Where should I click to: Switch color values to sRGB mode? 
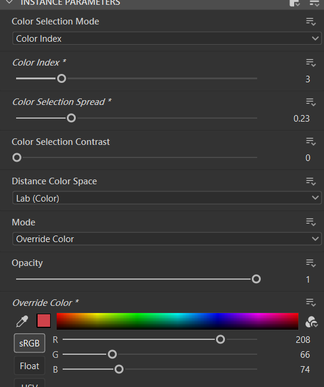pos(29,343)
